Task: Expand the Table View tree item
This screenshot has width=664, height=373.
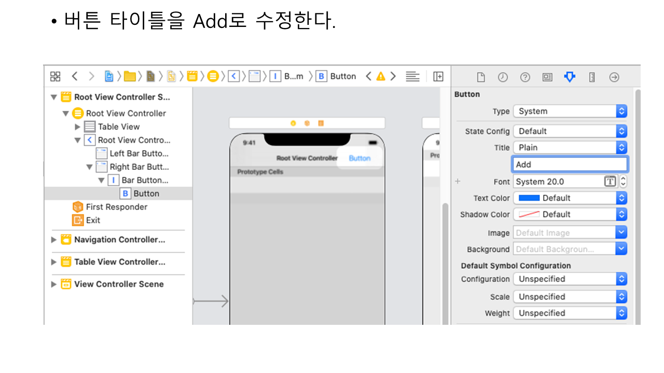Action: (77, 127)
